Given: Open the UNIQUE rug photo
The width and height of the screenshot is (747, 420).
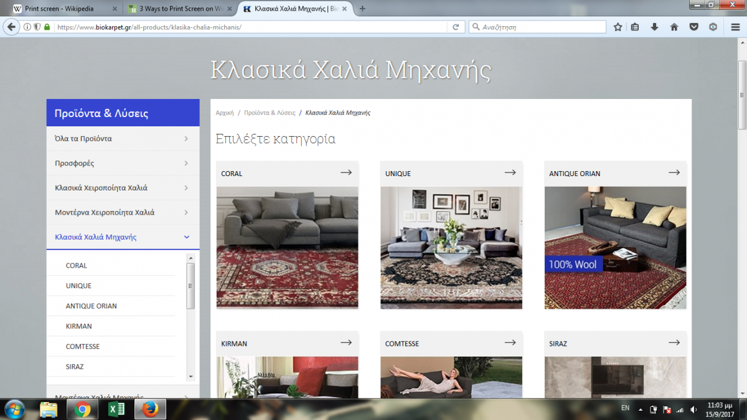Looking at the screenshot, I should pos(451,248).
